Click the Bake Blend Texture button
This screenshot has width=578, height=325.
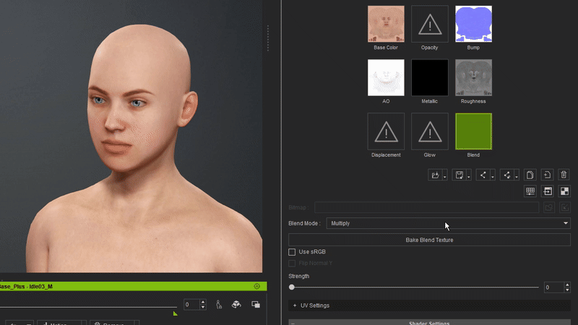429,240
